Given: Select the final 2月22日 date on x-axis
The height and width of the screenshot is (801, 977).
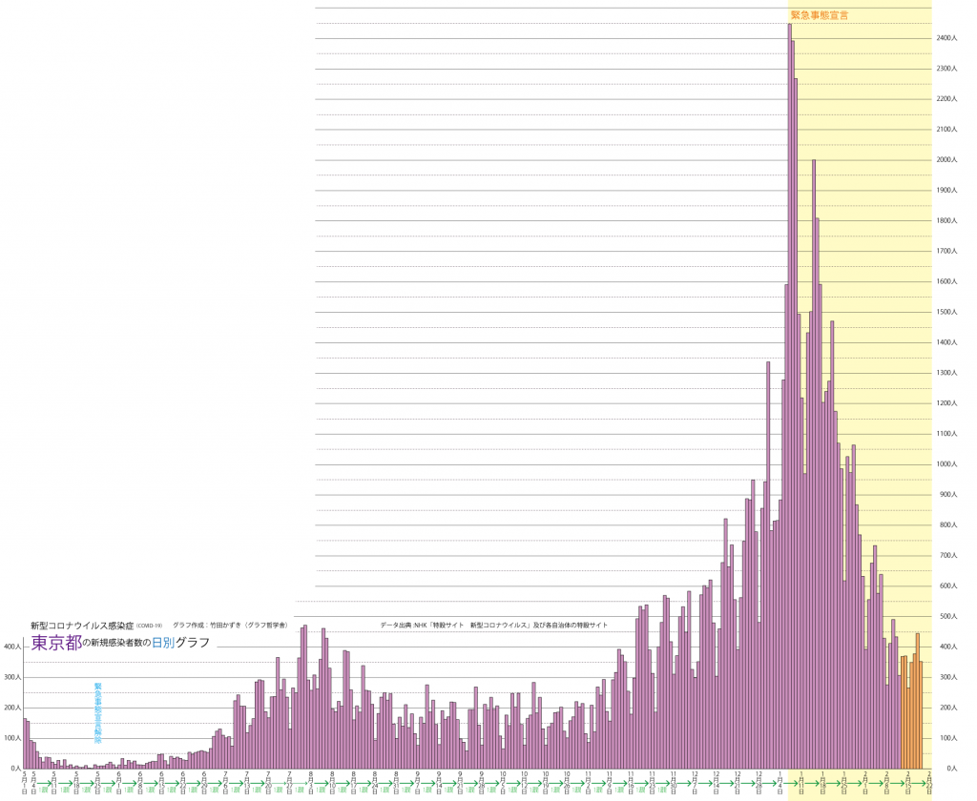Looking at the screenshot, I should click(x=929, y=781).
